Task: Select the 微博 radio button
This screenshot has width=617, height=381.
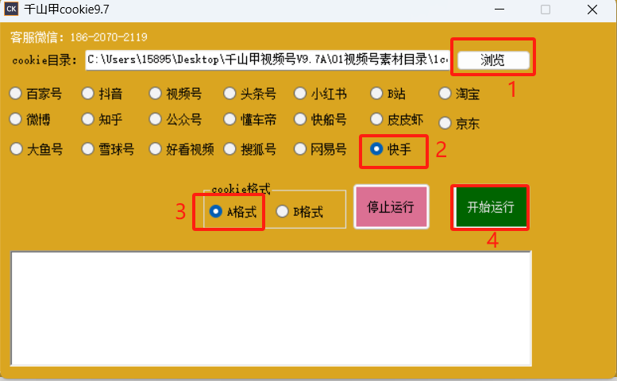Action: 16,119
